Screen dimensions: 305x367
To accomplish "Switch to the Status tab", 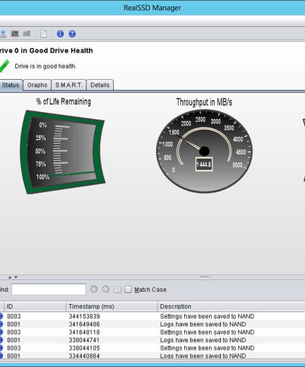I will (11, 85).
